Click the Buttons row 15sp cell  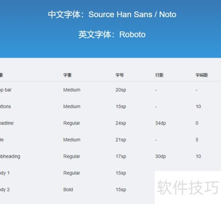pos(121,107)
